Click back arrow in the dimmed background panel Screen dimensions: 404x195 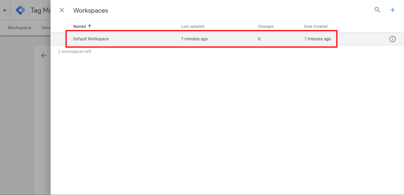(44, 55)
